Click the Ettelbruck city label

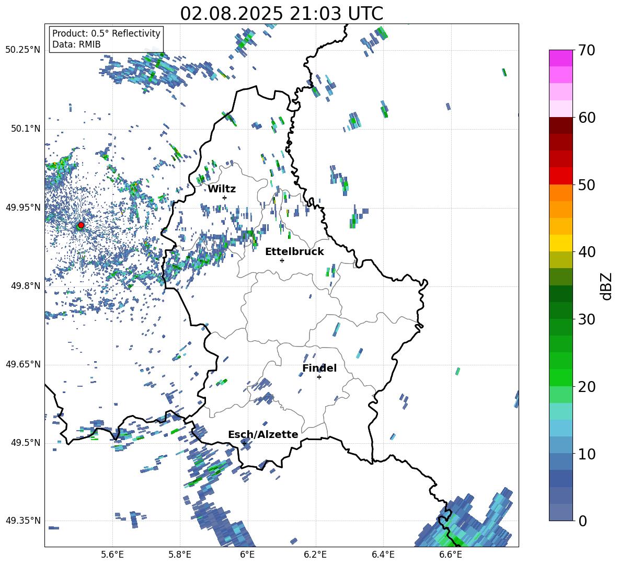(294, 252)
